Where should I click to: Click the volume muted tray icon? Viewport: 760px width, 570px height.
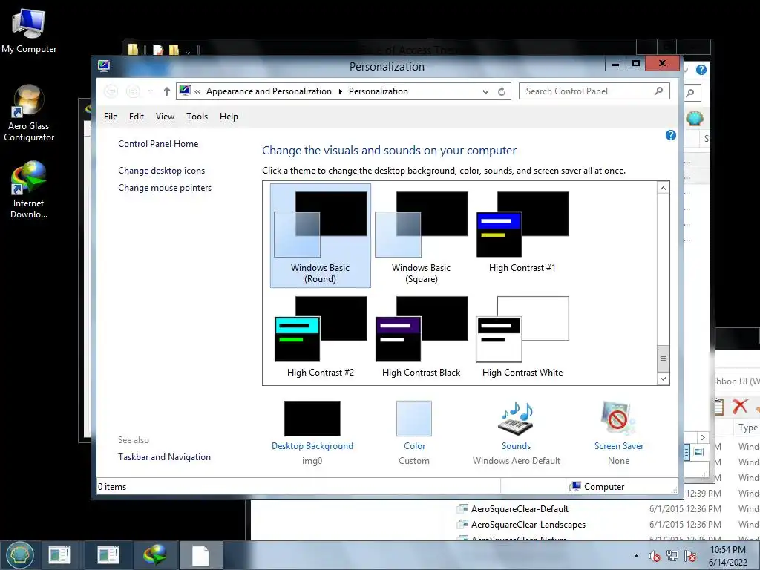tap(655, 556)
